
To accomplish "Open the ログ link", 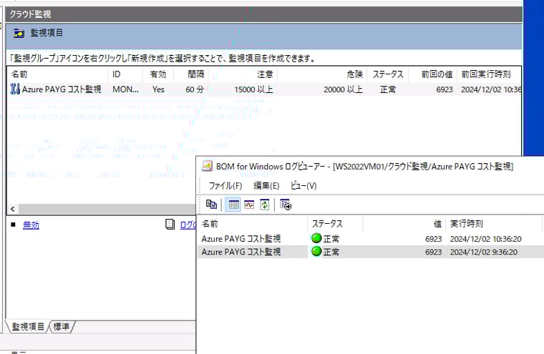I will pos(188,225).
